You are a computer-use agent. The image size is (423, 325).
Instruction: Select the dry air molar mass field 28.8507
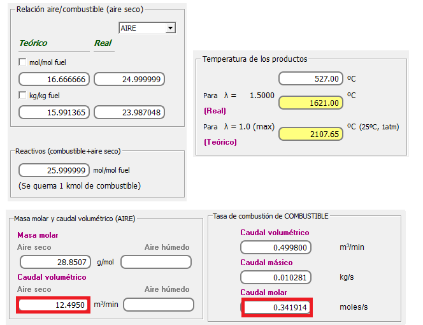pyautogui.click(x=55, y=262)
